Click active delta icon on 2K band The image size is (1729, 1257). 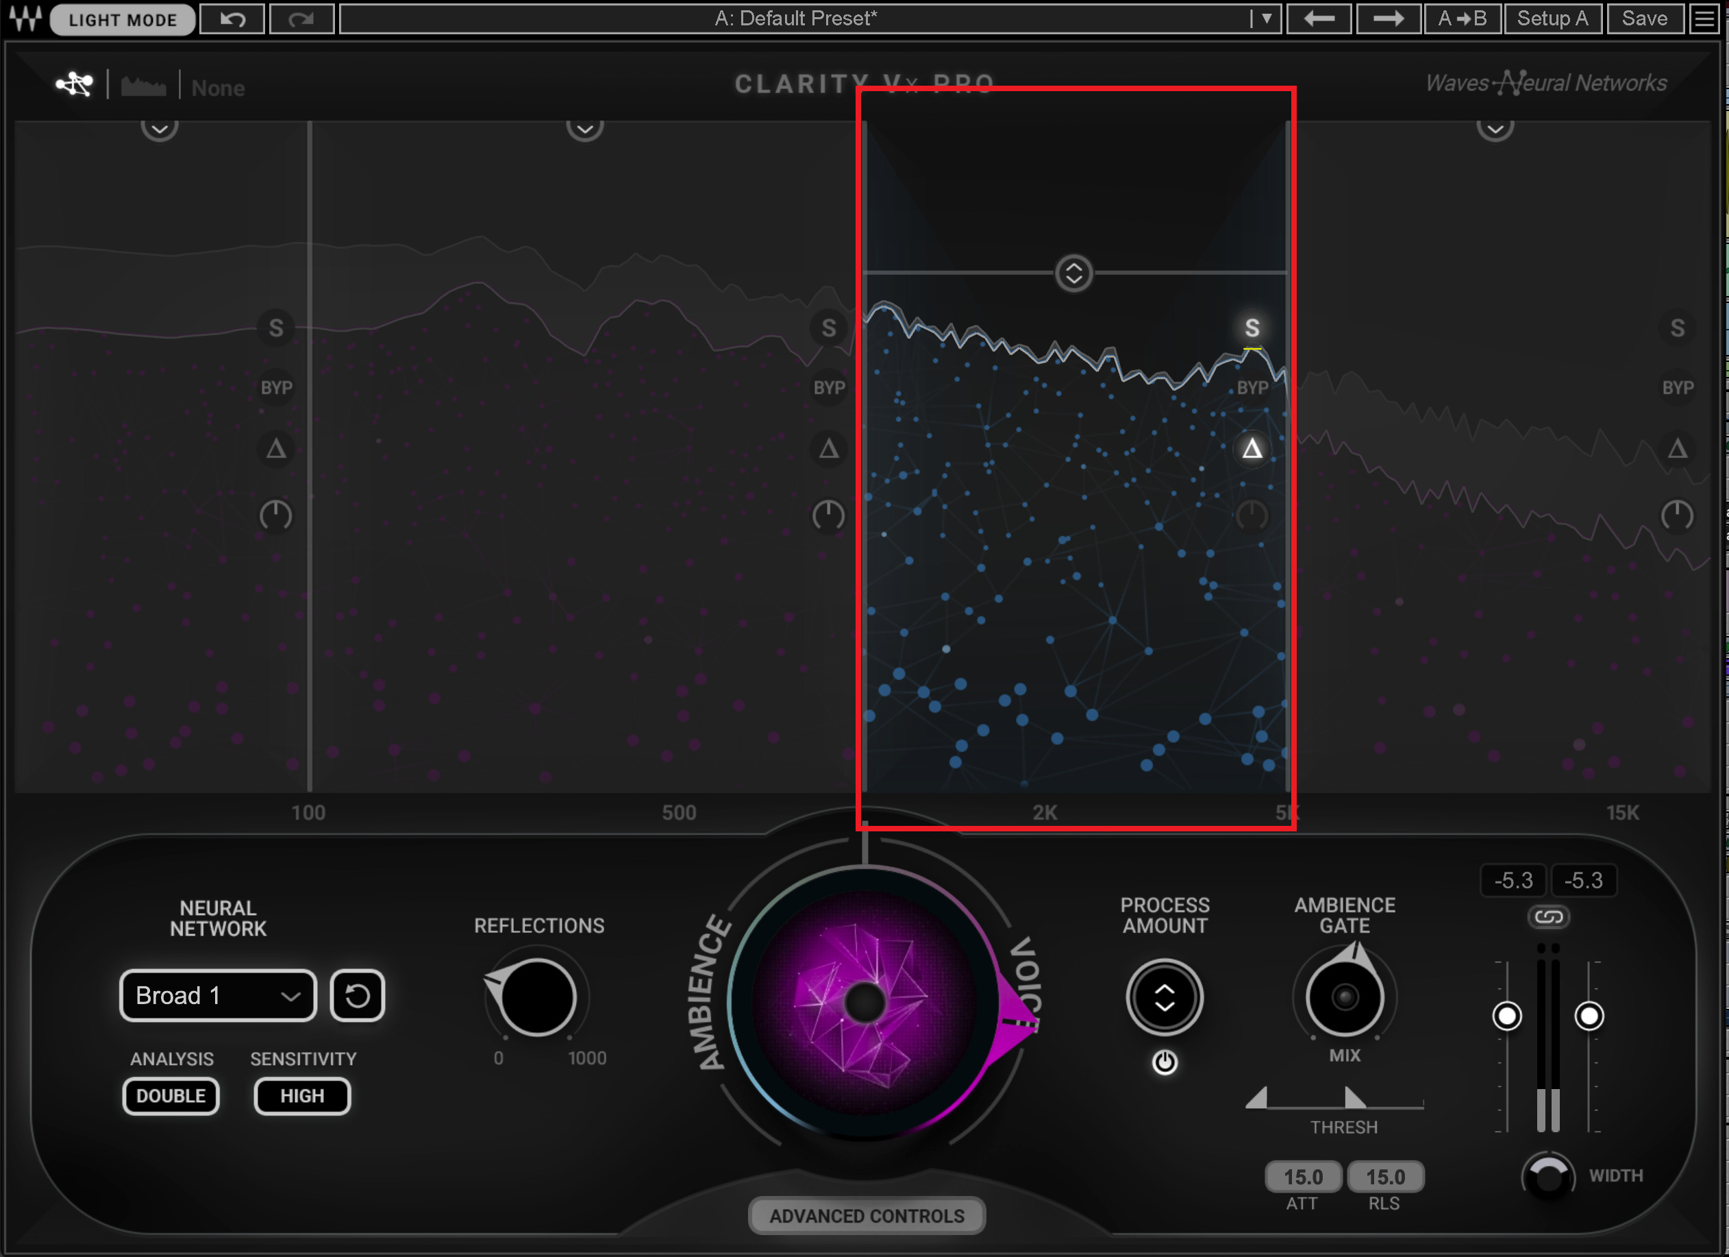[1252, 448]
